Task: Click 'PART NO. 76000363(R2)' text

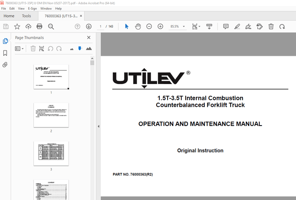Action: point(133,174)
